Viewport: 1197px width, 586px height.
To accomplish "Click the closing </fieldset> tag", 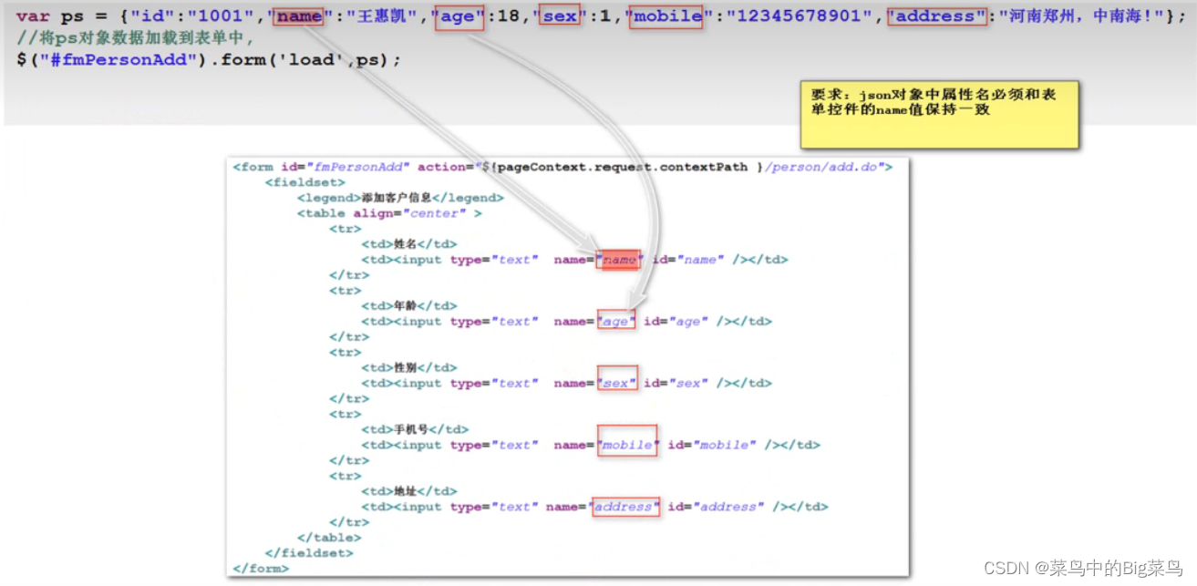I will (x=309, y=553).
